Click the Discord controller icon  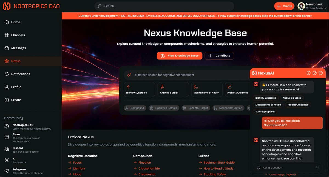click(7, 149)
